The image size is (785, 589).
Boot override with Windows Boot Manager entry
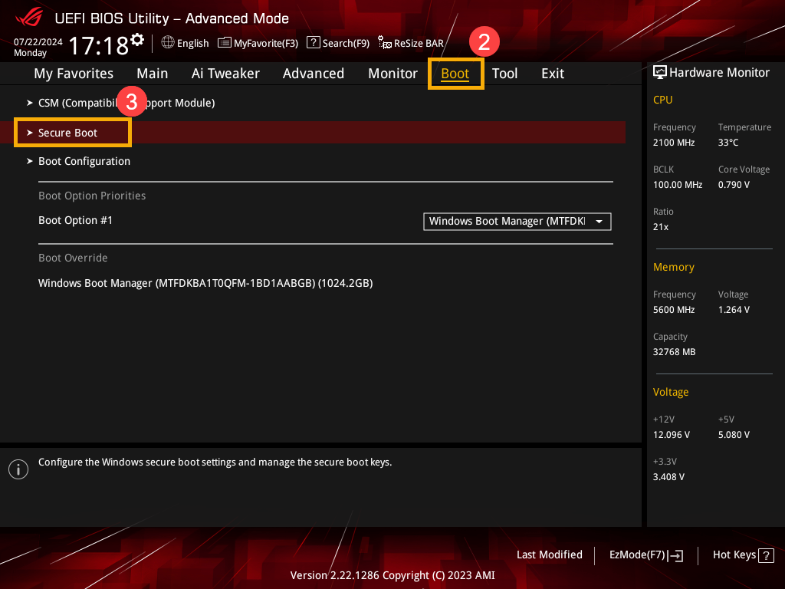[205, 283]
